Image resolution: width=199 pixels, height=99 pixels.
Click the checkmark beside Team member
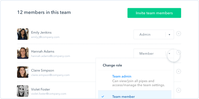103,97
